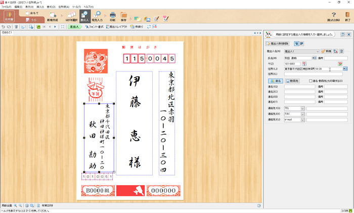Enable 連名・勤務先とも印刷する checkbox
This screenshot has width=354, height=213.
311,80
